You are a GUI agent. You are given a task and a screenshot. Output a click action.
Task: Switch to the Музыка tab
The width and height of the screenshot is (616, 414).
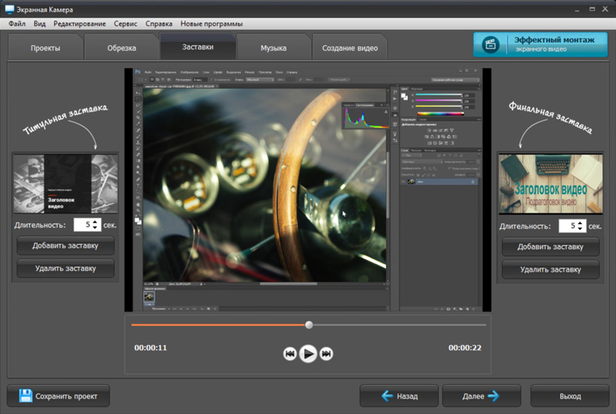pos(274,48)
